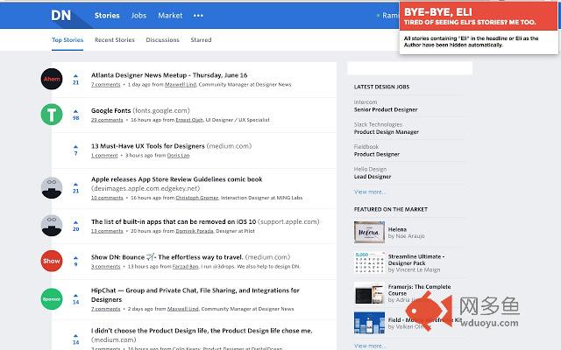Screen dimensions: 561x350
Task: Click View more under Latest Design Jobs
Action: click(370, 192)
